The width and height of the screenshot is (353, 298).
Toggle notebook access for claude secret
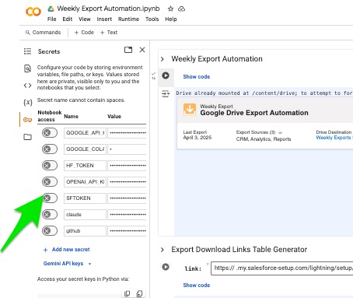coord(50,215)
